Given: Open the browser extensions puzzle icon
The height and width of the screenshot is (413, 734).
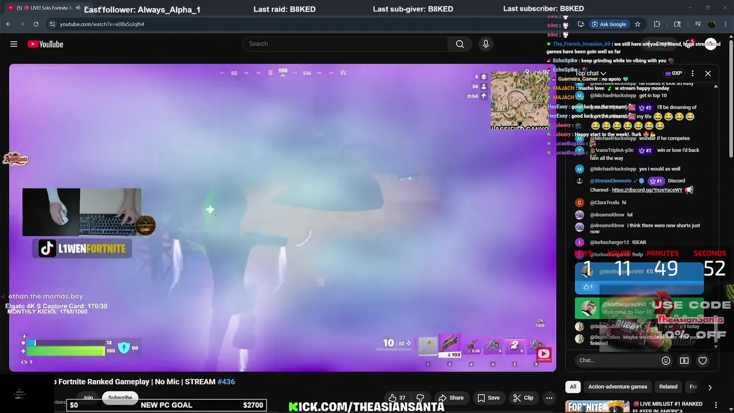Looking at the screenshot, I should point(657,24).
